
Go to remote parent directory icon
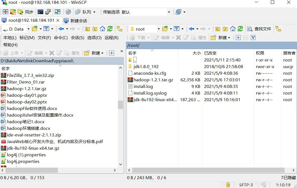pos(218,29)
